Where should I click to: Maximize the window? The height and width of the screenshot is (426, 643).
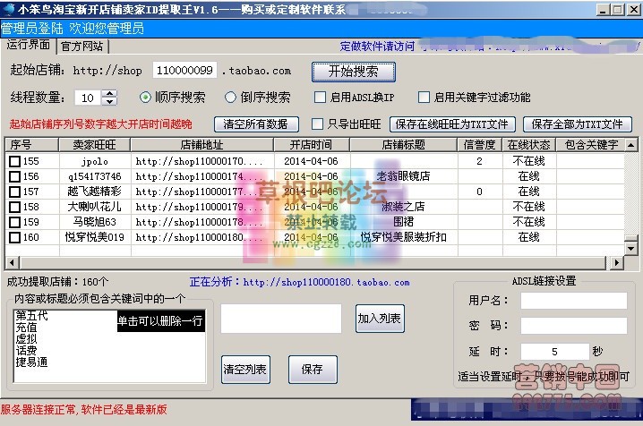click(x=618, y=10)
